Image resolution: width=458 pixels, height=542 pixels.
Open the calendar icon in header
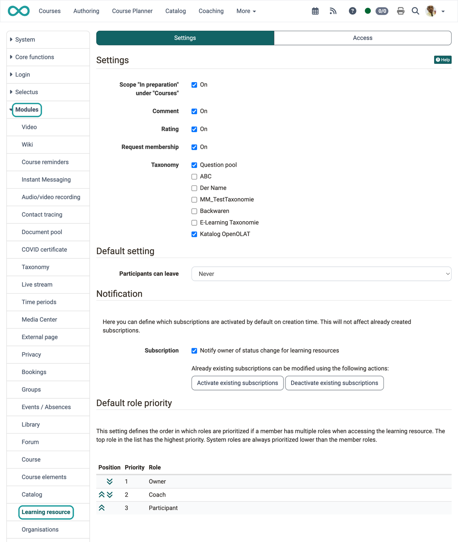(315, 11)
